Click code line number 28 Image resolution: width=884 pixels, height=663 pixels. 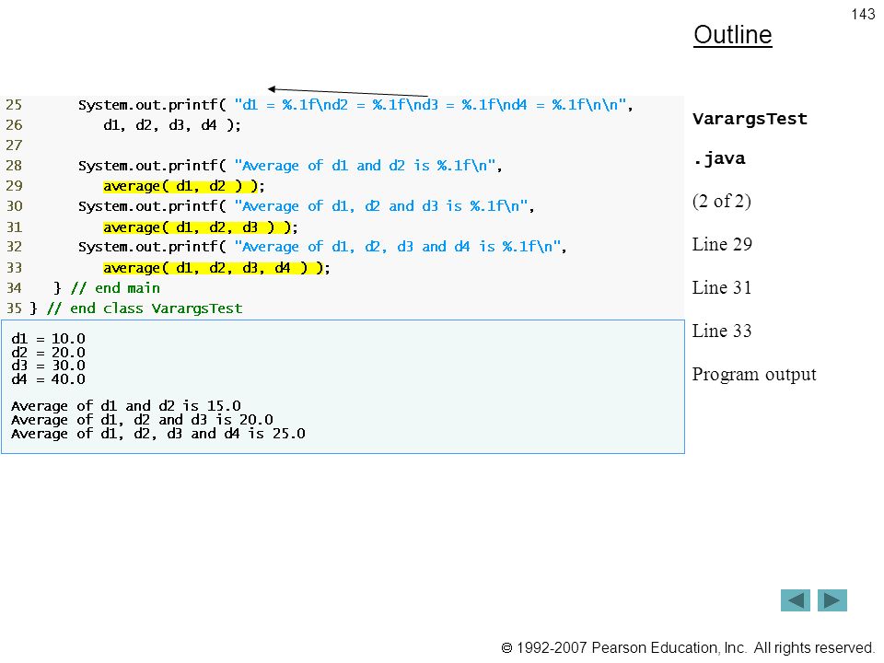14,166
